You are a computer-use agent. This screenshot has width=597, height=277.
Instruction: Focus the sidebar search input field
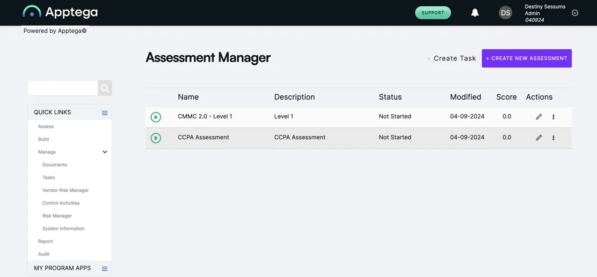(x=63, y=88)
